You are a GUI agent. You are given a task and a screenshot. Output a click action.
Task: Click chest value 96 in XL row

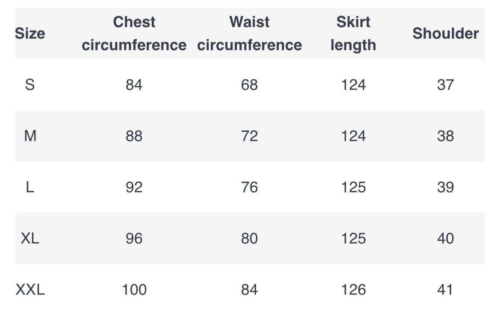134,238
